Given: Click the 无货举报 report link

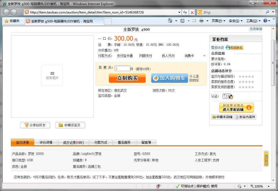Looking at the screenshot, I should [x=256, y=29].
